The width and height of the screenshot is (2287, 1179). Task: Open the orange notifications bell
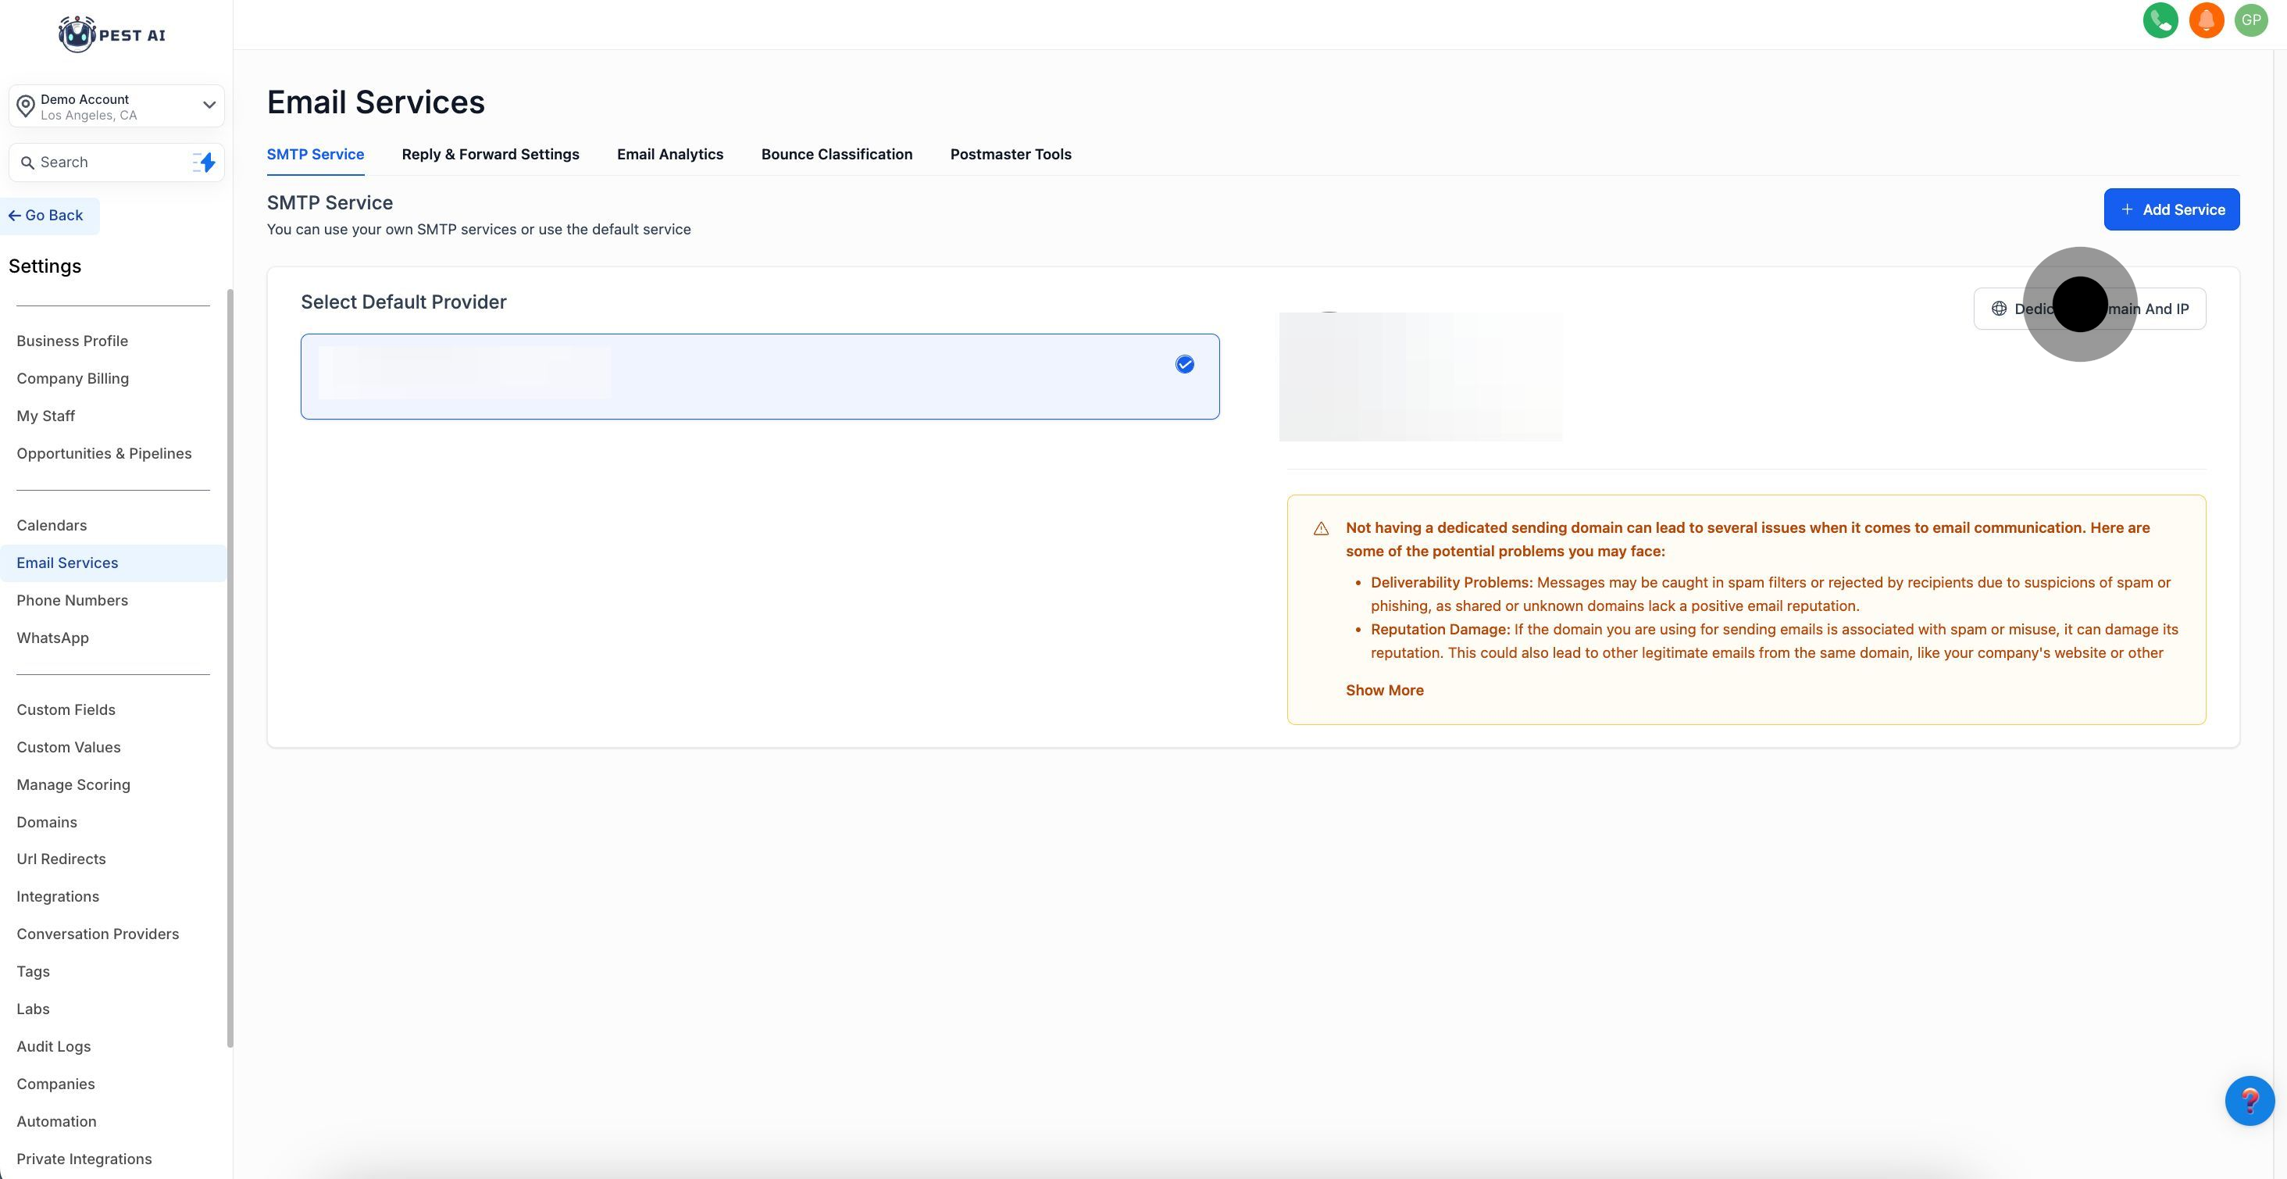(x=2205, y=20)
